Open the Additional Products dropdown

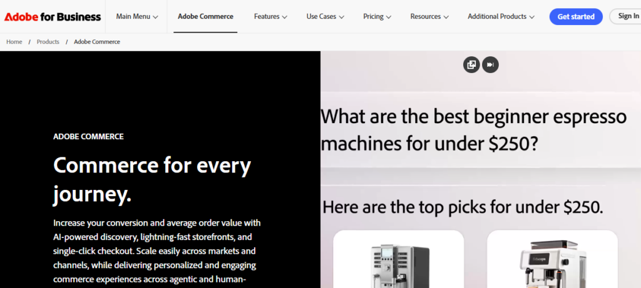click(501, 17)
